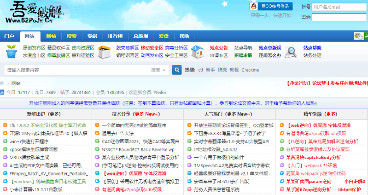Click the QQ penguin login icon
Image resolution: width=368 pixels, height=195 pixels.
pos(254,6)
